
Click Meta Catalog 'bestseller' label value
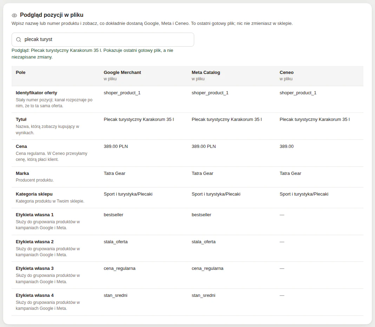pos(202,214)
